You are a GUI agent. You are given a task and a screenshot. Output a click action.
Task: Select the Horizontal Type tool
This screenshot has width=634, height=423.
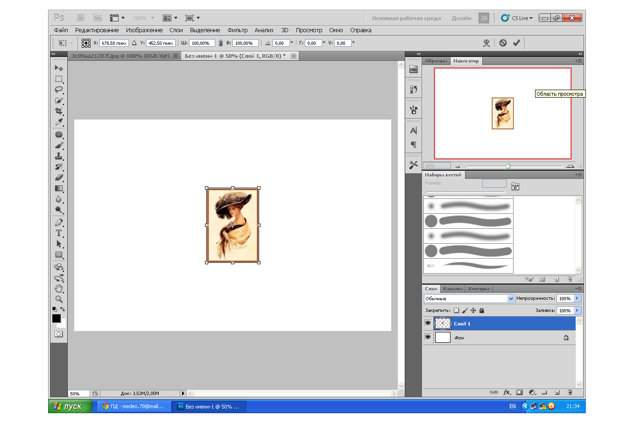[x=59, y=233]
